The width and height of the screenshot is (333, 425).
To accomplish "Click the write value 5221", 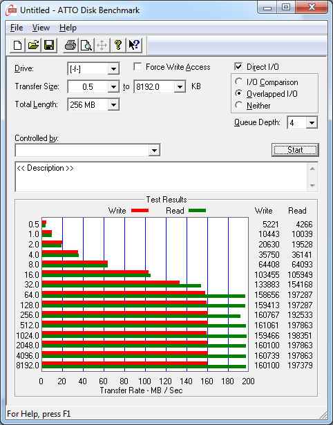I will click(270, 225).
